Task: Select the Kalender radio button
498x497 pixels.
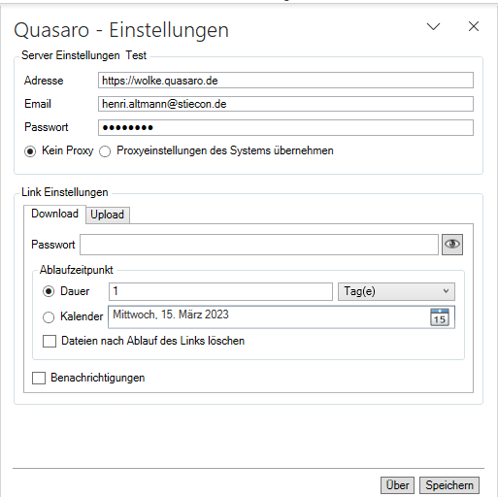Action: 49,317
